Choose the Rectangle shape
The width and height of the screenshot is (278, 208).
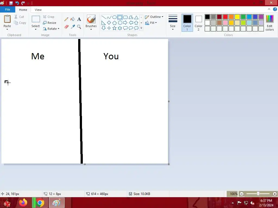[120, 17]
